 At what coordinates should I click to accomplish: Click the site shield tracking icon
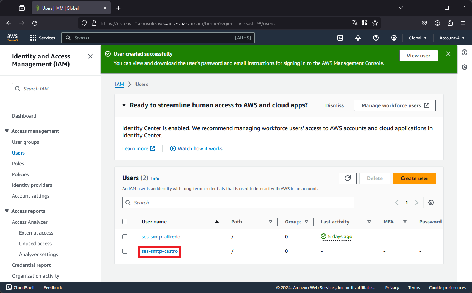(x=84, y=23)
